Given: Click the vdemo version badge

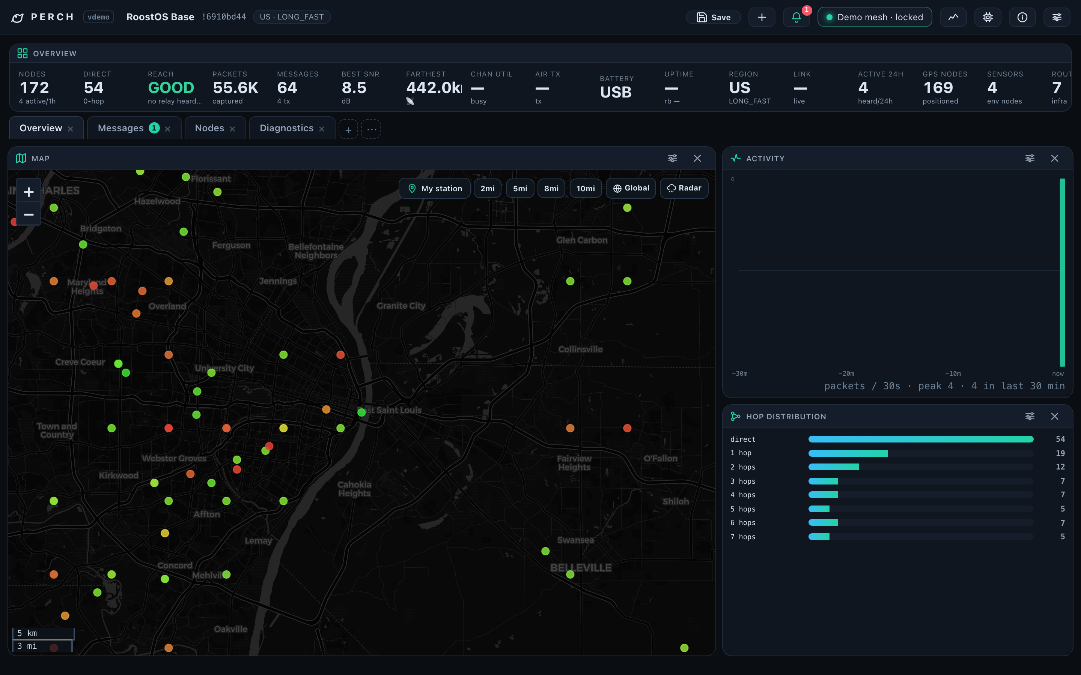Looking at the screenshot, I should (x=98, y=17).
